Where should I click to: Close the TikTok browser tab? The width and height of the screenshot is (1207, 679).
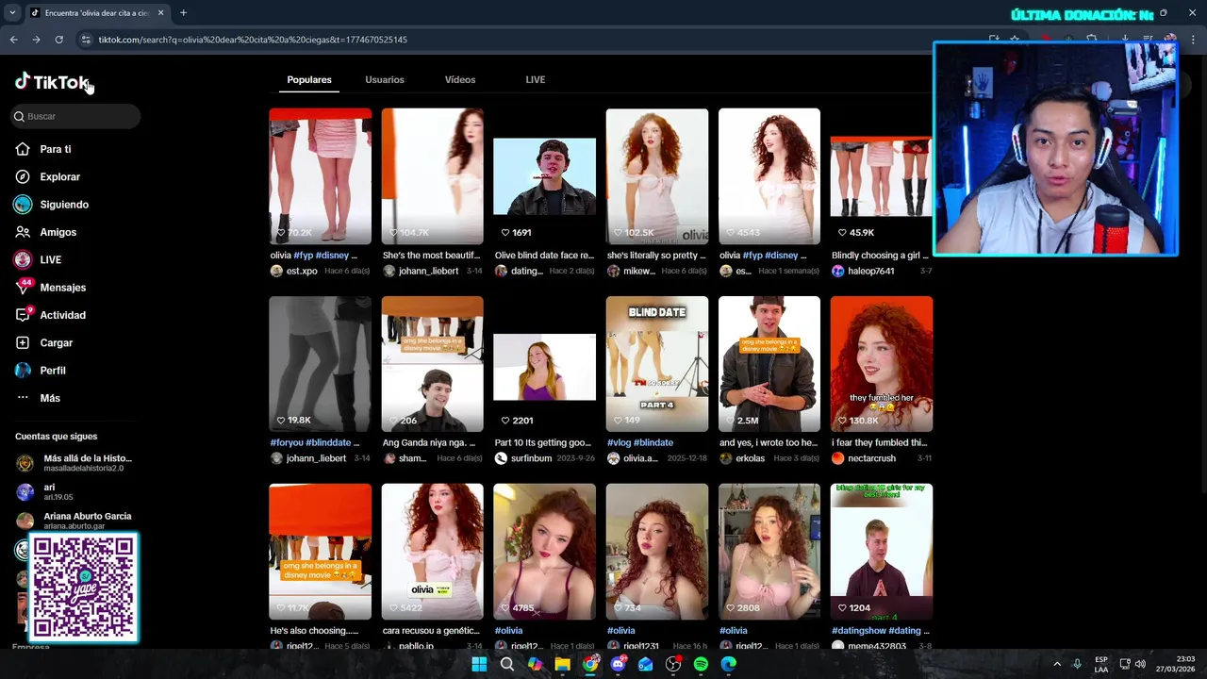click(x=160, y=13)
